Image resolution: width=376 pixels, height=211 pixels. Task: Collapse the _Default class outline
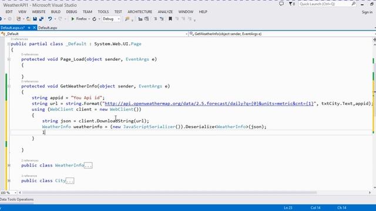9,44
